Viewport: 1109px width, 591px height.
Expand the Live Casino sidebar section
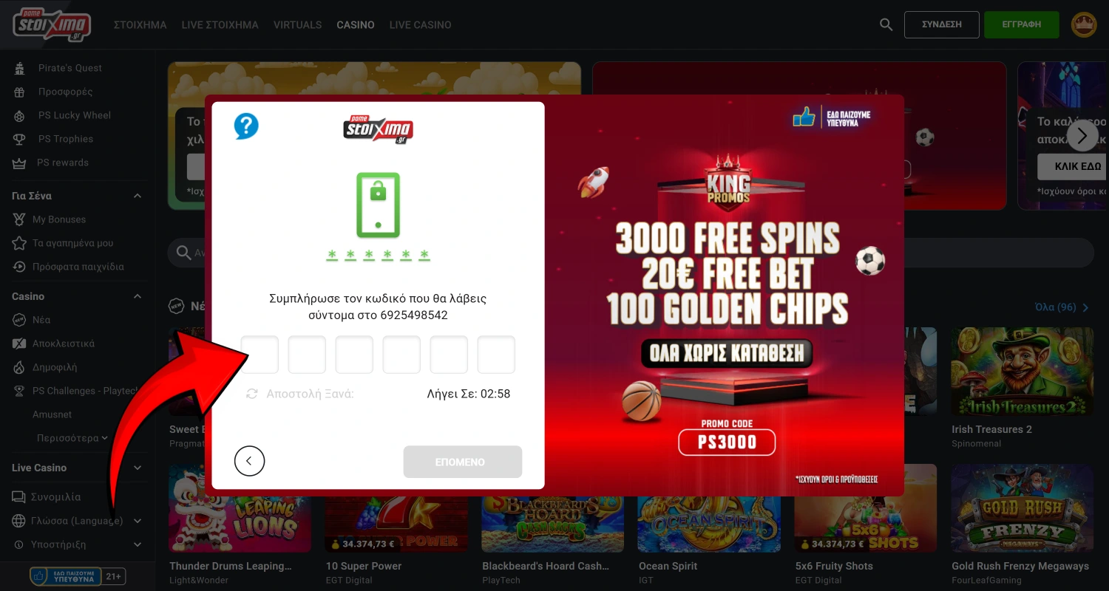coord(138,468)
